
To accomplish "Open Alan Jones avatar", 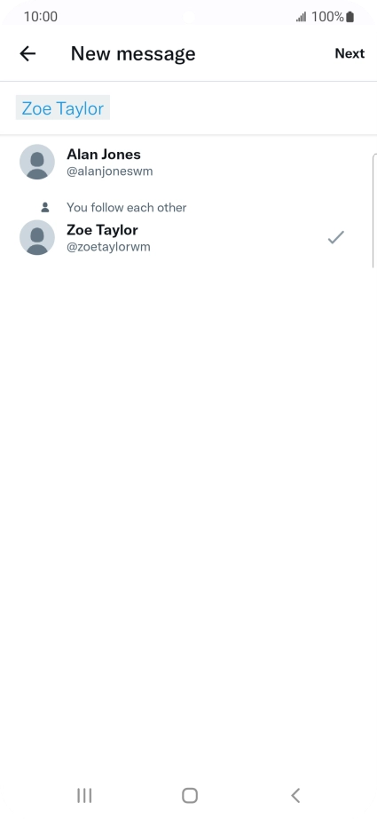I will (37, 162).
